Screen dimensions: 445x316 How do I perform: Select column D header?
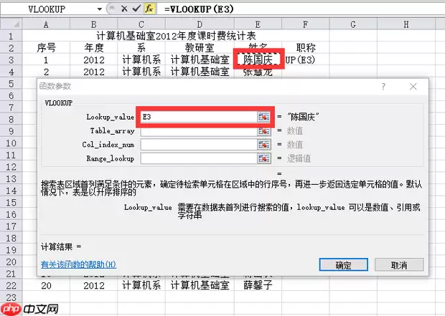[200, 24]
